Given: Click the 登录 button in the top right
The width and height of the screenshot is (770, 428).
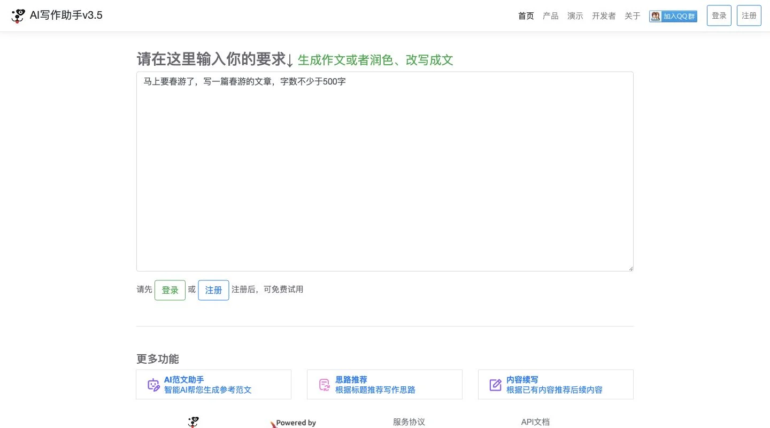Looking at the screenshot, I should coord(719,15).
